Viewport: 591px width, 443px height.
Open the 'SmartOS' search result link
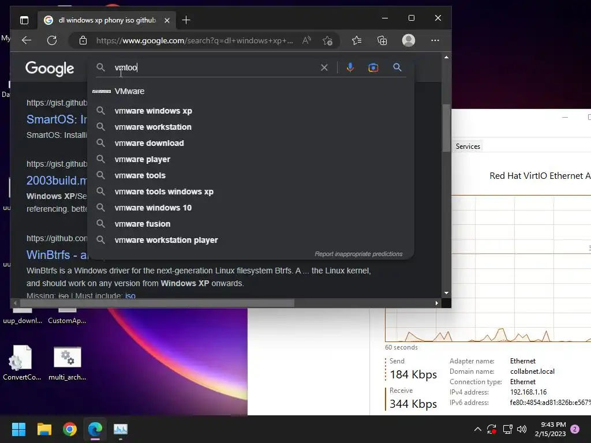[x=57, y=119]
